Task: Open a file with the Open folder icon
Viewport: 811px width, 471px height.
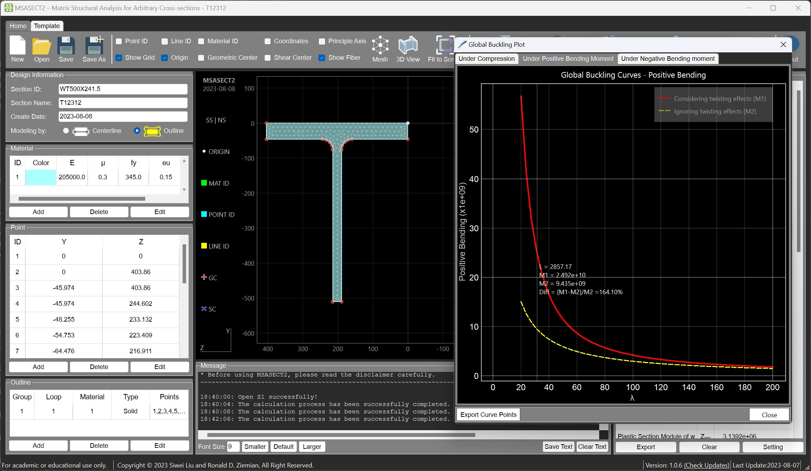Action: click(42, 46)
